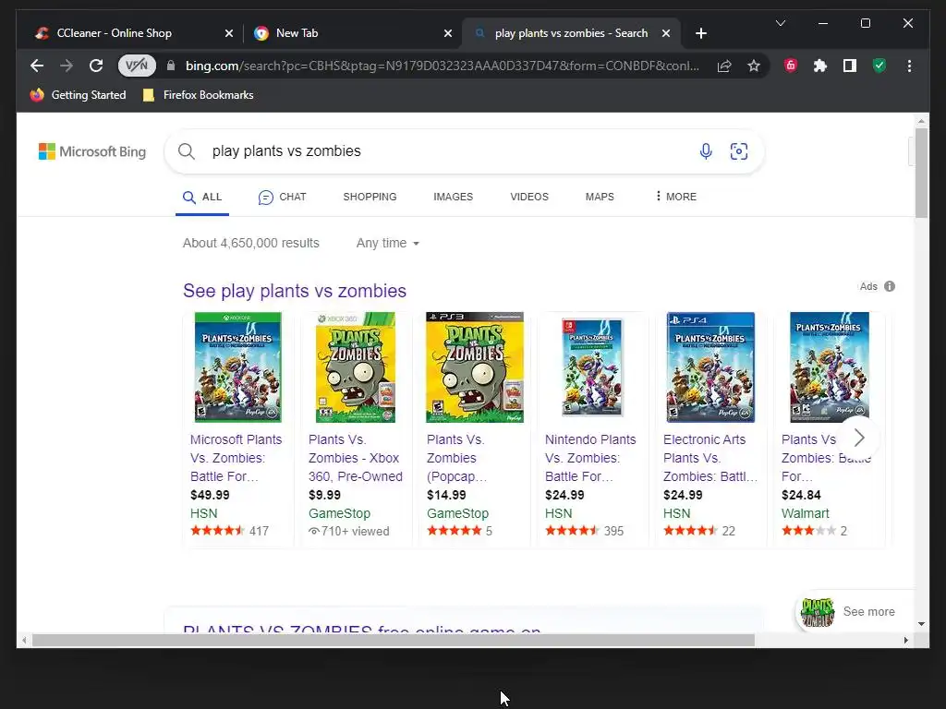Open a new browser tab
The width and height of the screenshot is (946, 709).
(700, 33)
